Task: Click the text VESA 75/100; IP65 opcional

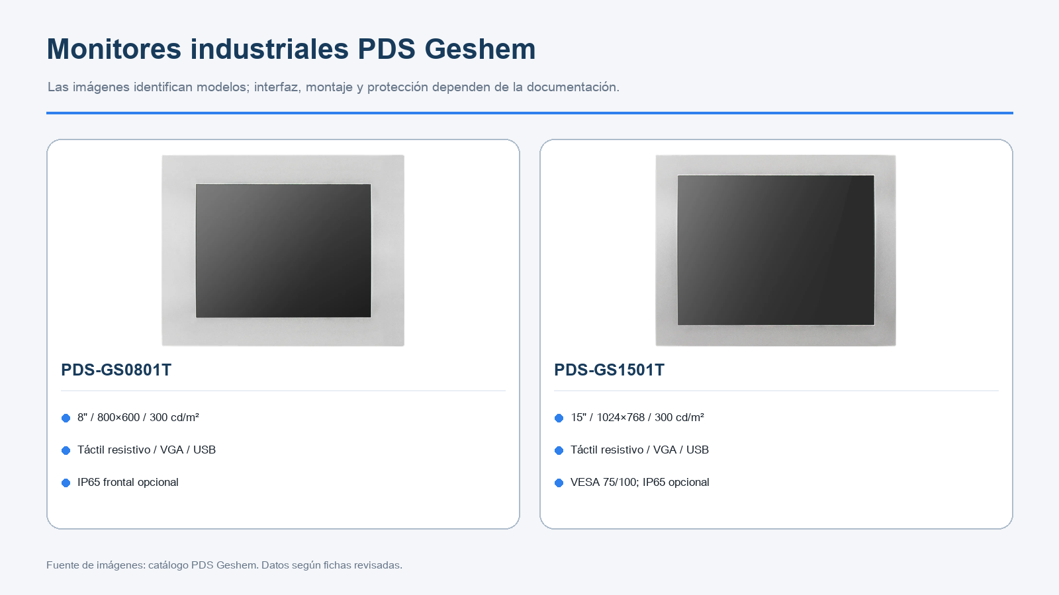Action: pos(640,483)
